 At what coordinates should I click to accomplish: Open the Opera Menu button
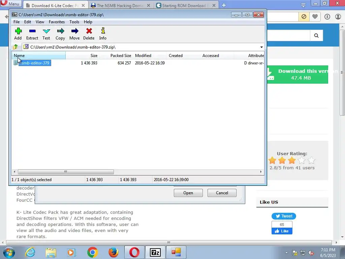tap(11, 4)
